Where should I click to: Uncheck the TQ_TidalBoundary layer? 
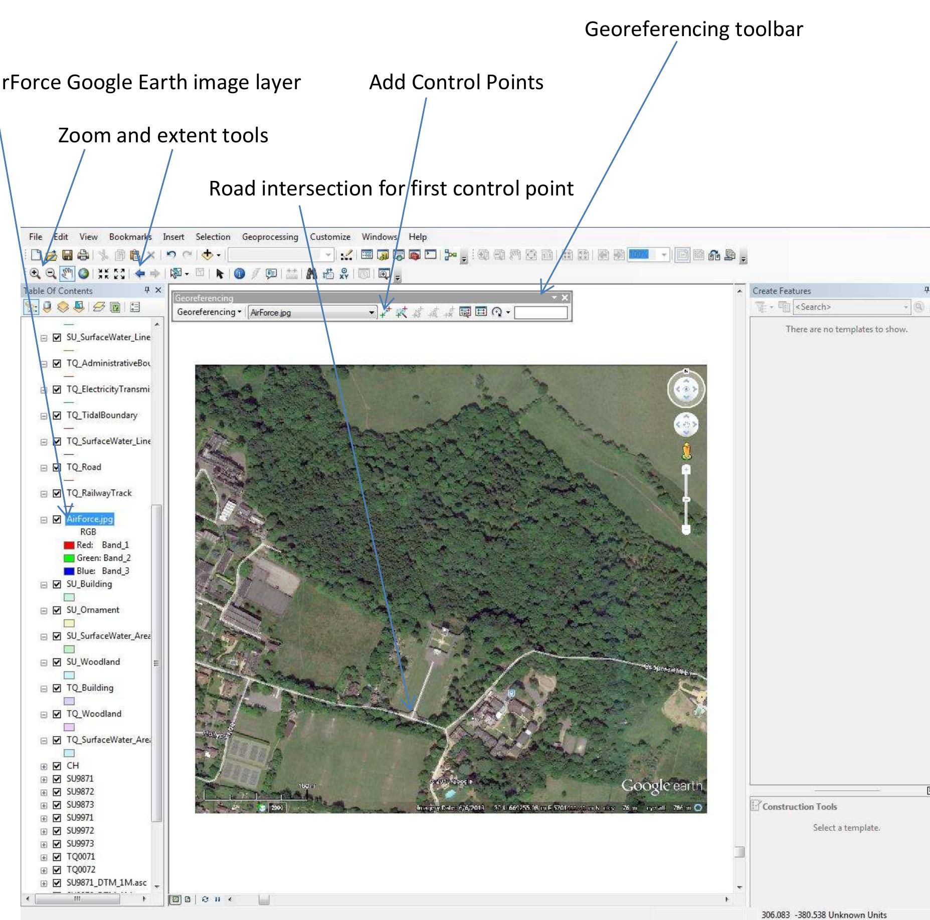[57, 416]
